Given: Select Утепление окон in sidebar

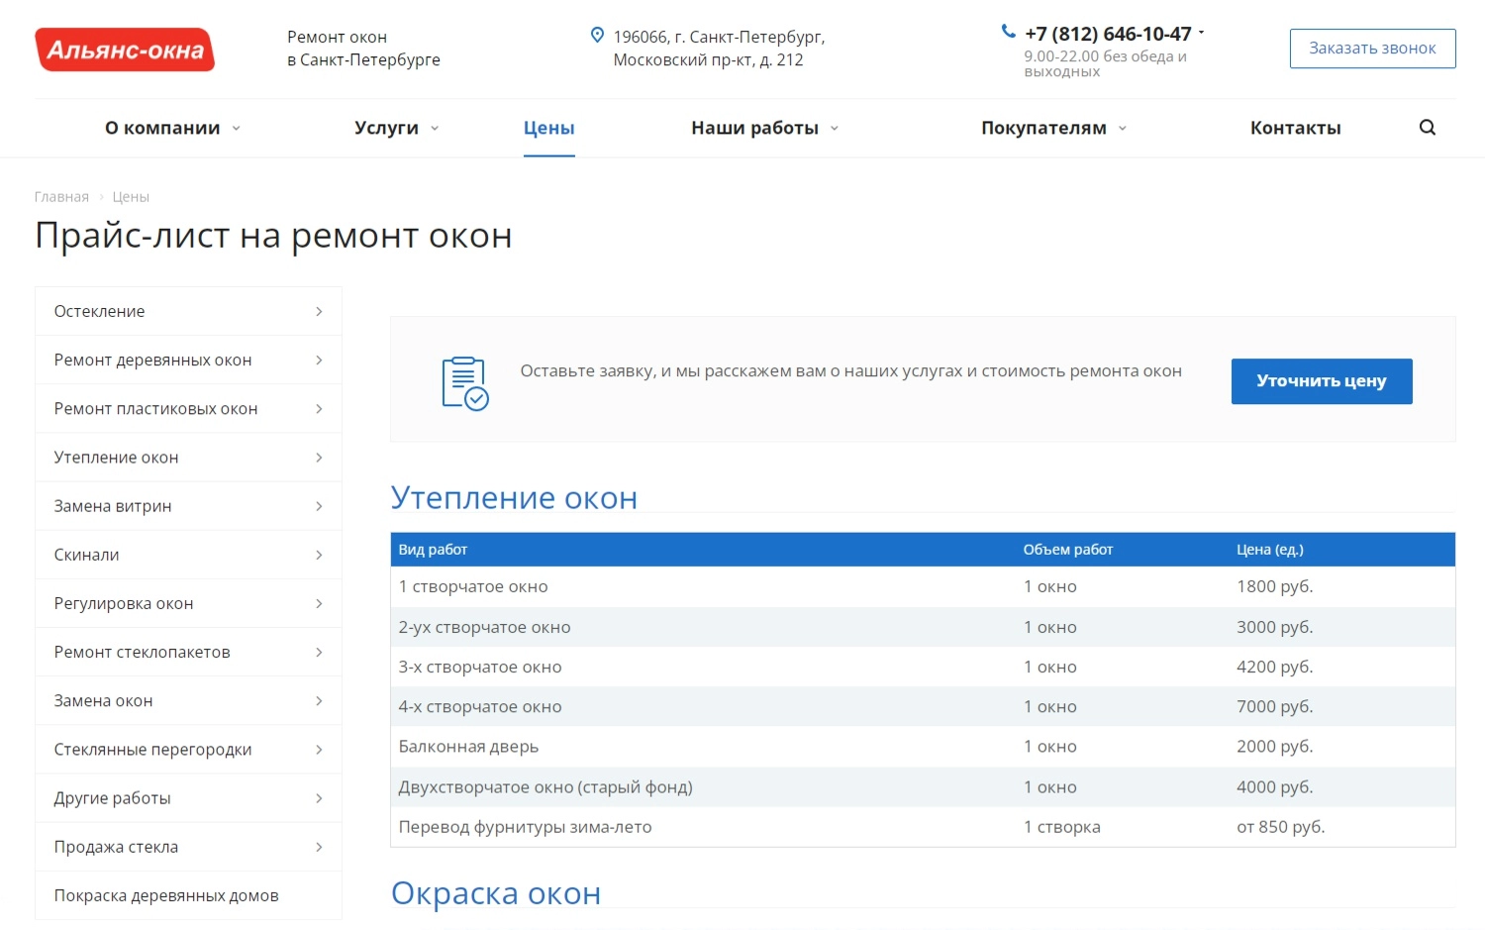Looking at the screenshot, I should click(x=188, y=458).
